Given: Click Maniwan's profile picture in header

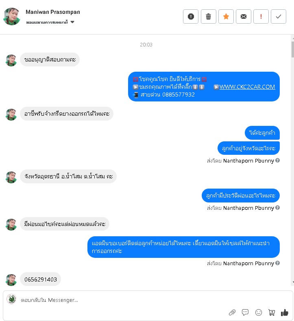Looking at the screenshot, I should tap(12, 16).
